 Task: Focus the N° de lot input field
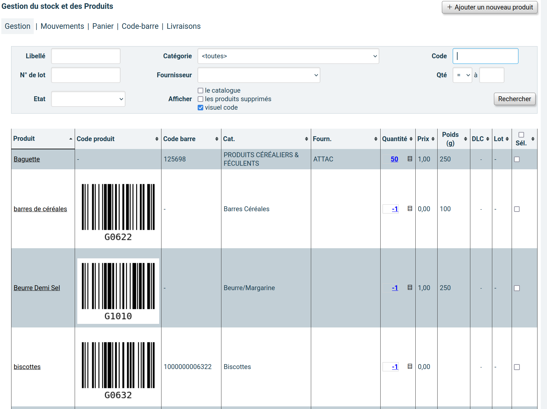click(x=86, y=75)
